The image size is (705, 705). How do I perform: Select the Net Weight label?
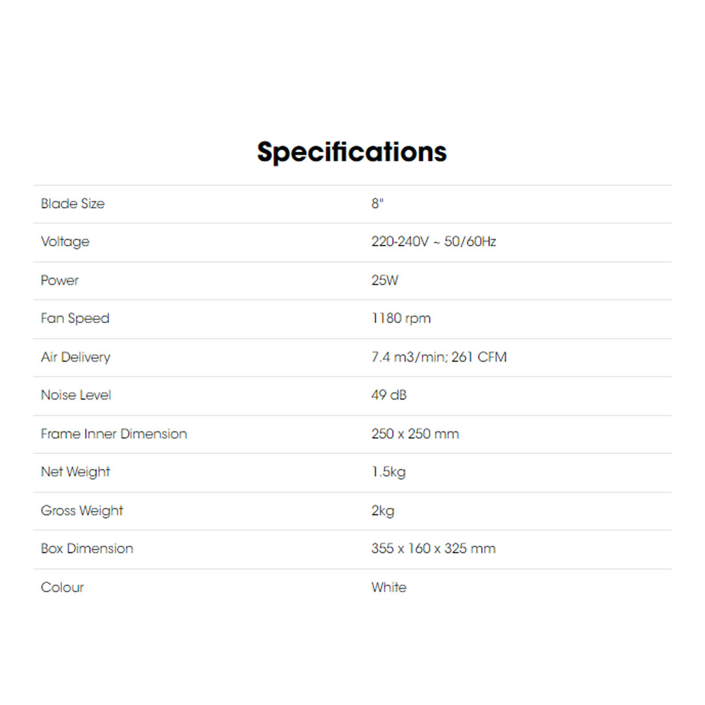[75, 472]
